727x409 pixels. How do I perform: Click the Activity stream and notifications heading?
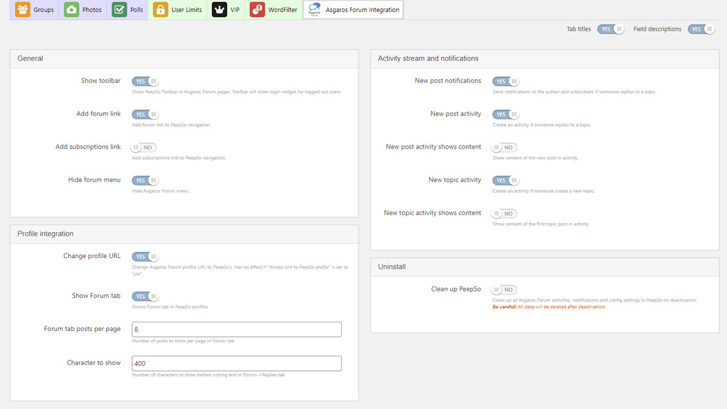pyautogui.click(x=428, y=59)
